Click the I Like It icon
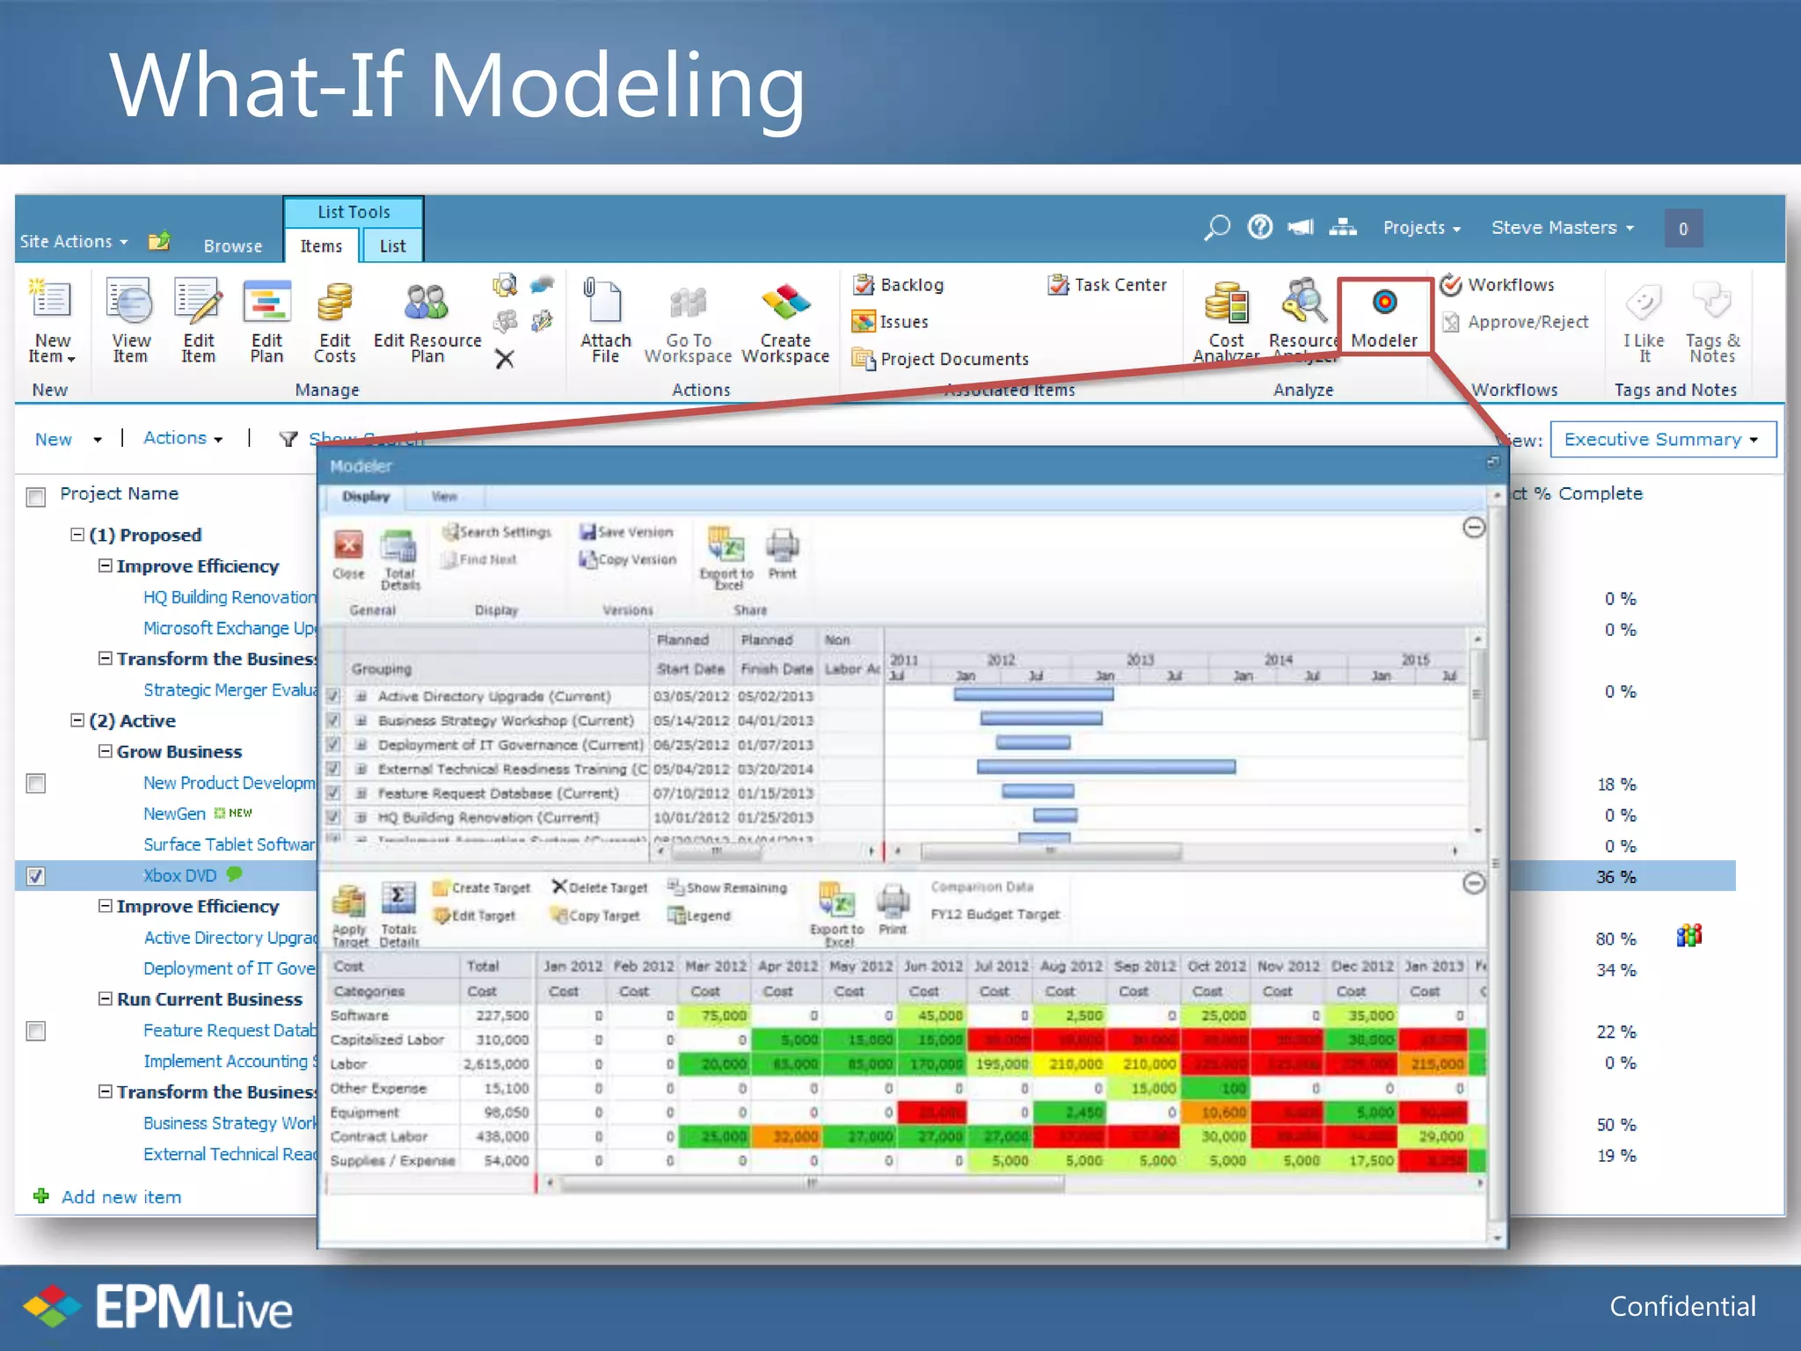1801x1351 pixels. click(1643, 303)
